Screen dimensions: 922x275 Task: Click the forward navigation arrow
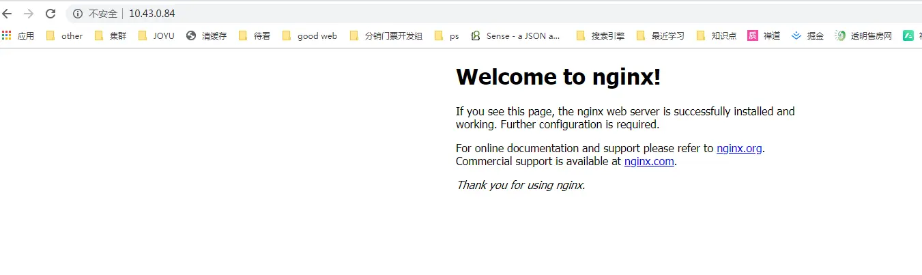(29, 14)
